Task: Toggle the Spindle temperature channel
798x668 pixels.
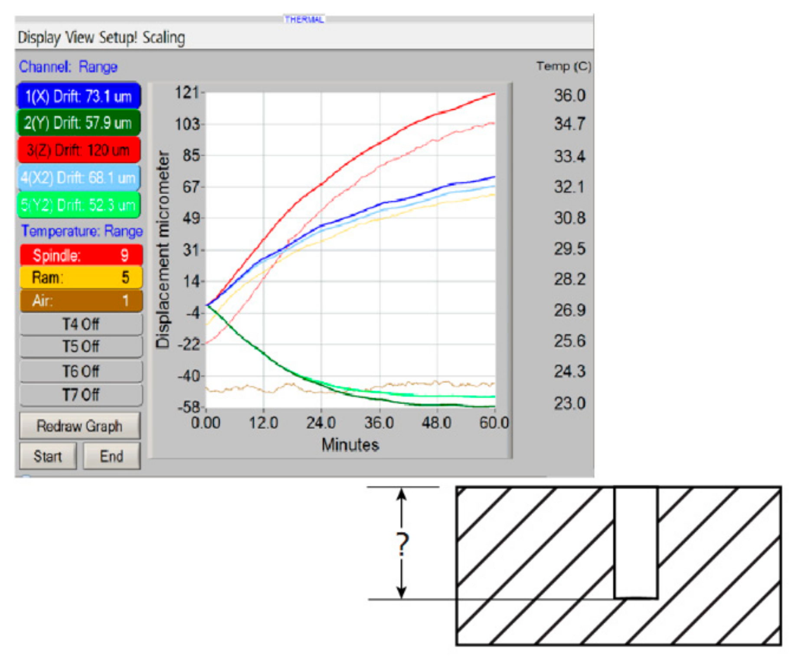Action: pos(81,255)
